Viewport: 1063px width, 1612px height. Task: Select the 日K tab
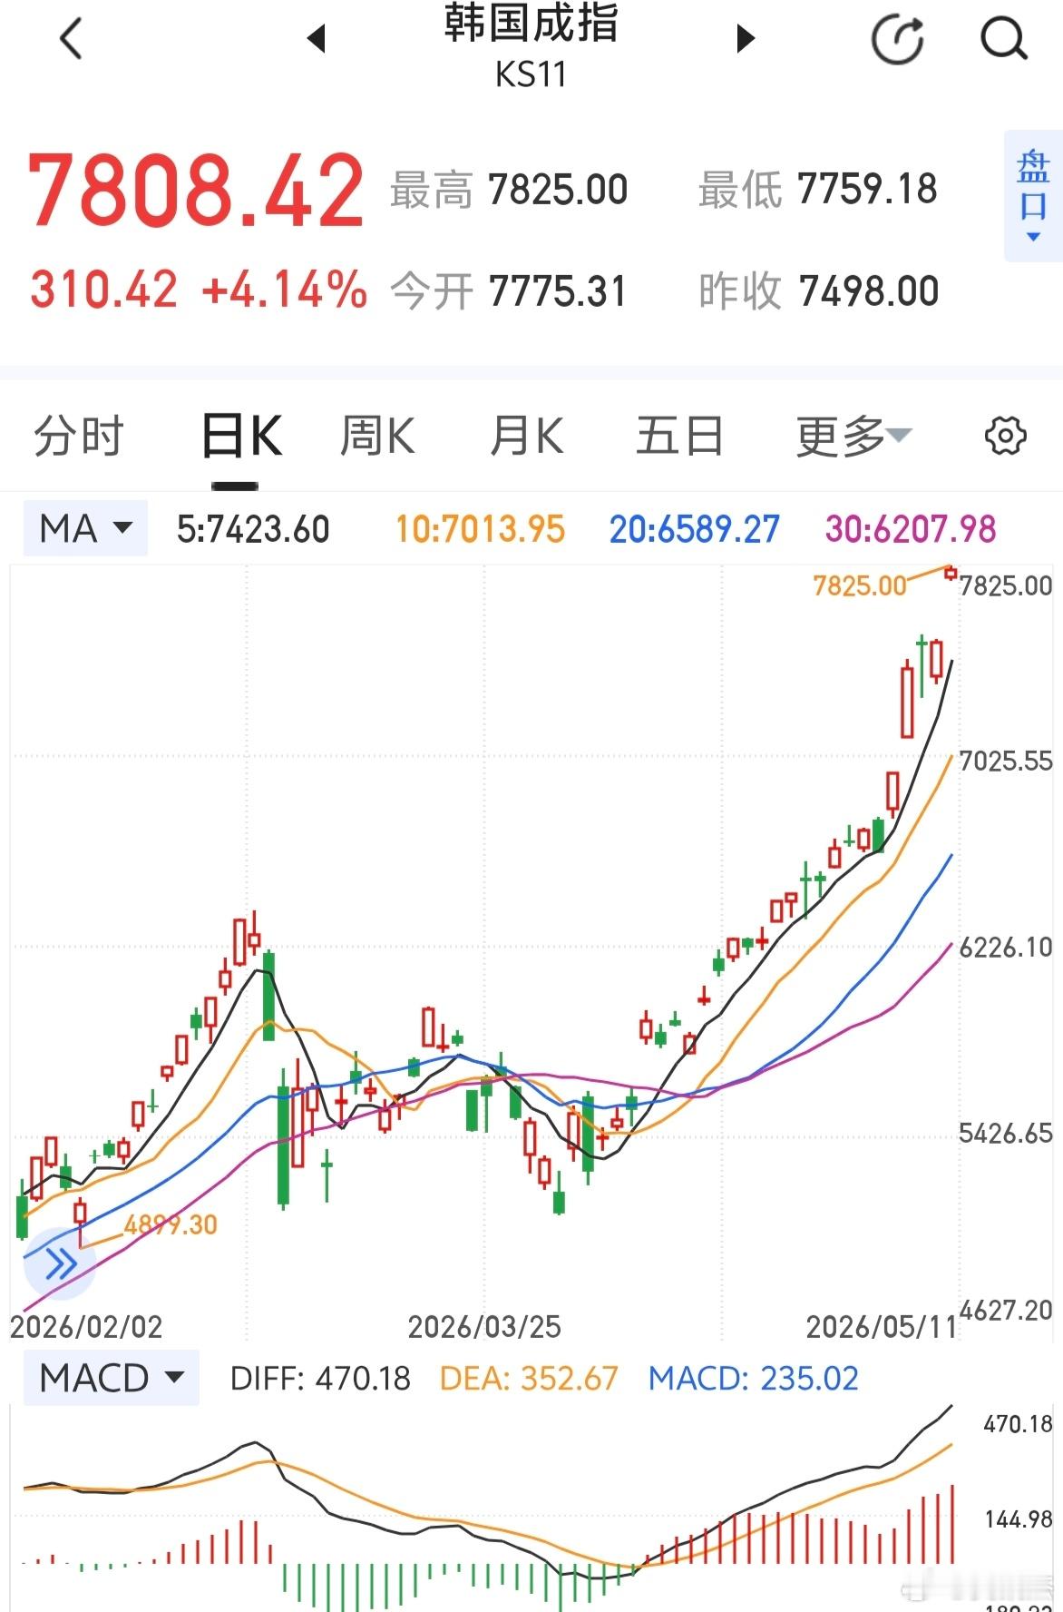[241, 437]
